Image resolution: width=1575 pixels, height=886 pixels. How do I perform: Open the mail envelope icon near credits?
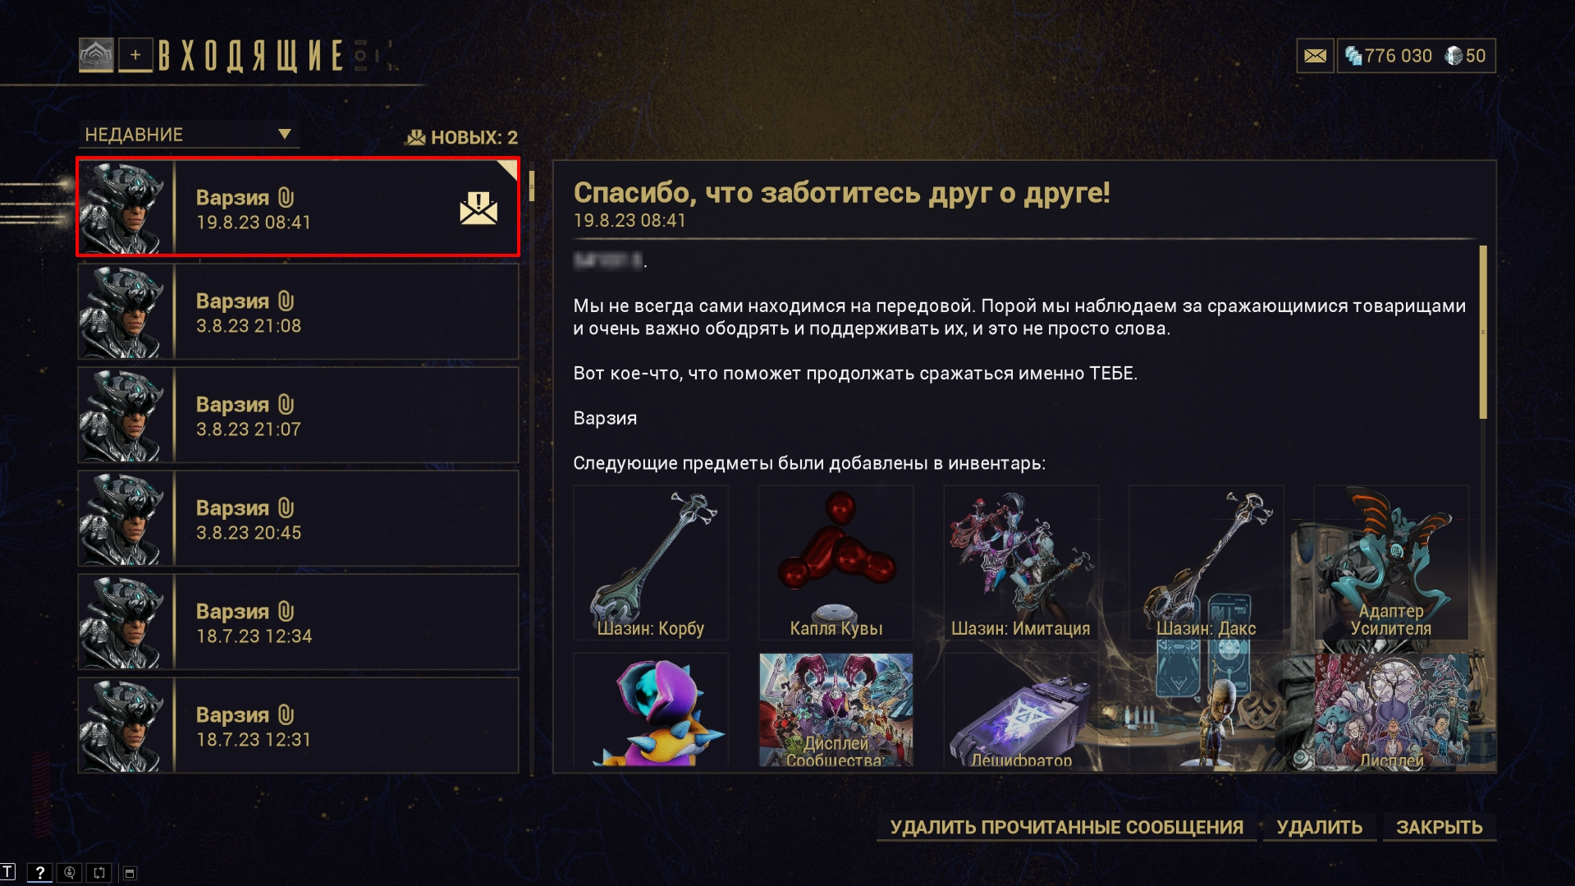pyautogui.click(x=1315, y=56)
